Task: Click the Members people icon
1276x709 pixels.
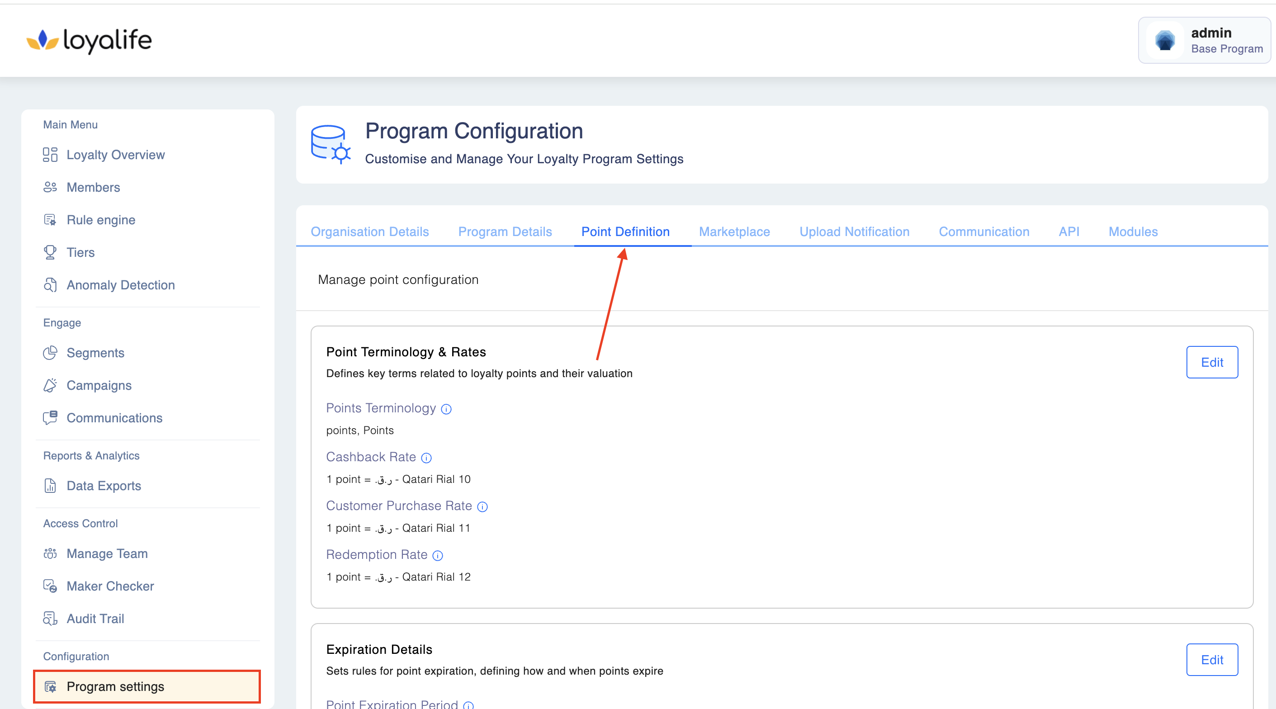Action: click(50, 187)
